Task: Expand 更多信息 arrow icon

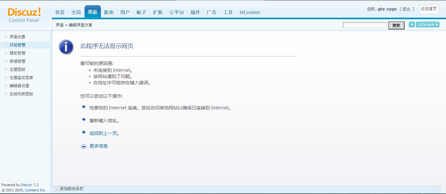Action: [84, 146]
